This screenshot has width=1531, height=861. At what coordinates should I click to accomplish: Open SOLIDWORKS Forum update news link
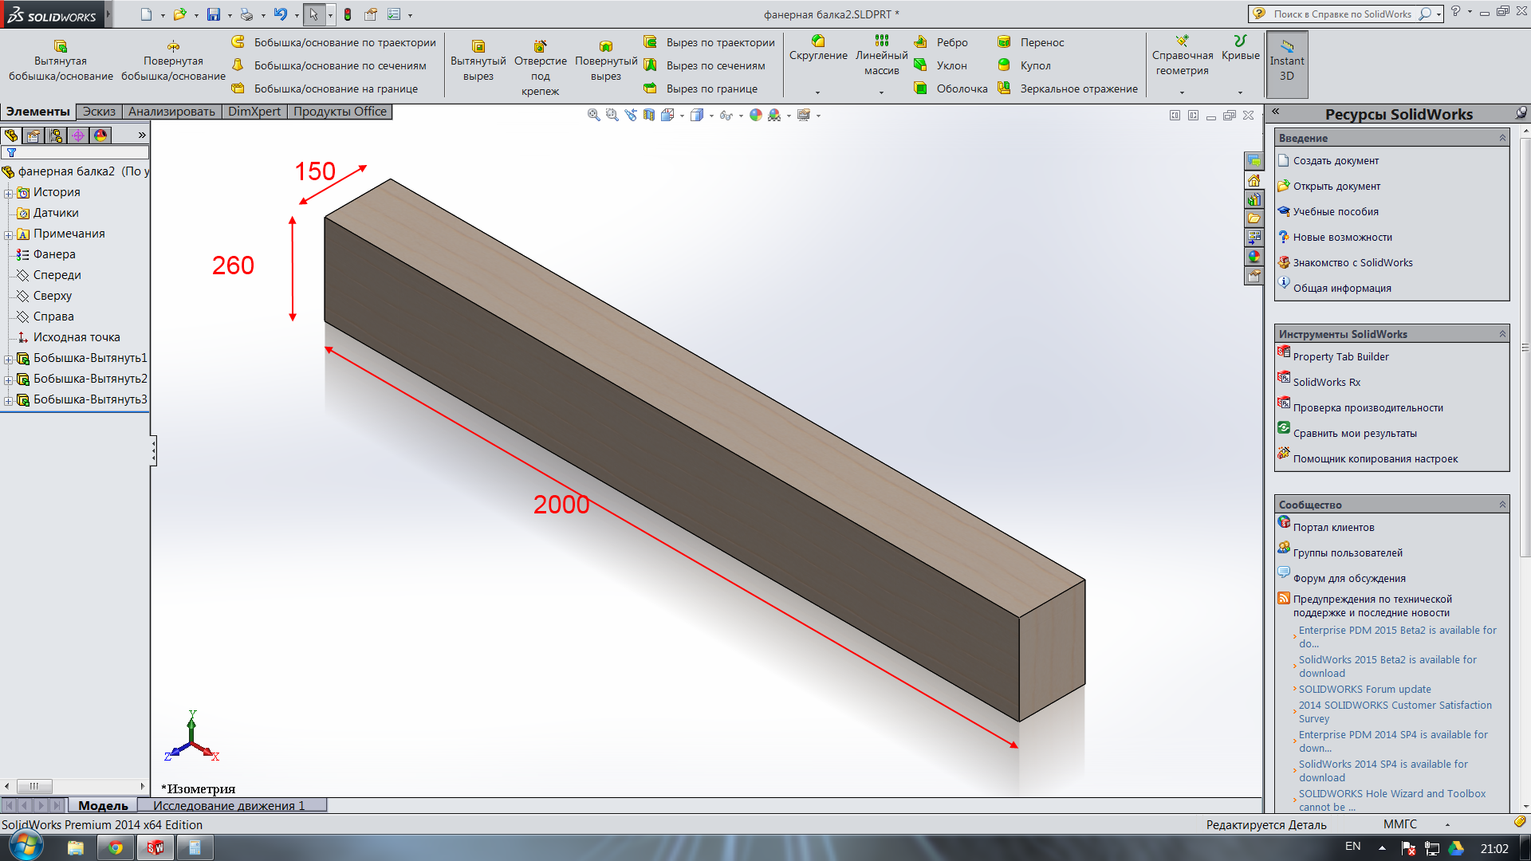tap(1364, 689)
